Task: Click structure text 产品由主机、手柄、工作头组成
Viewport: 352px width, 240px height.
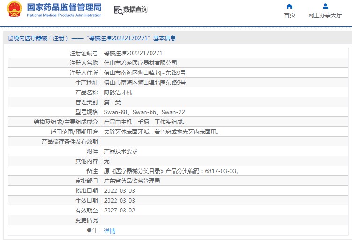Action: point(144,122)
